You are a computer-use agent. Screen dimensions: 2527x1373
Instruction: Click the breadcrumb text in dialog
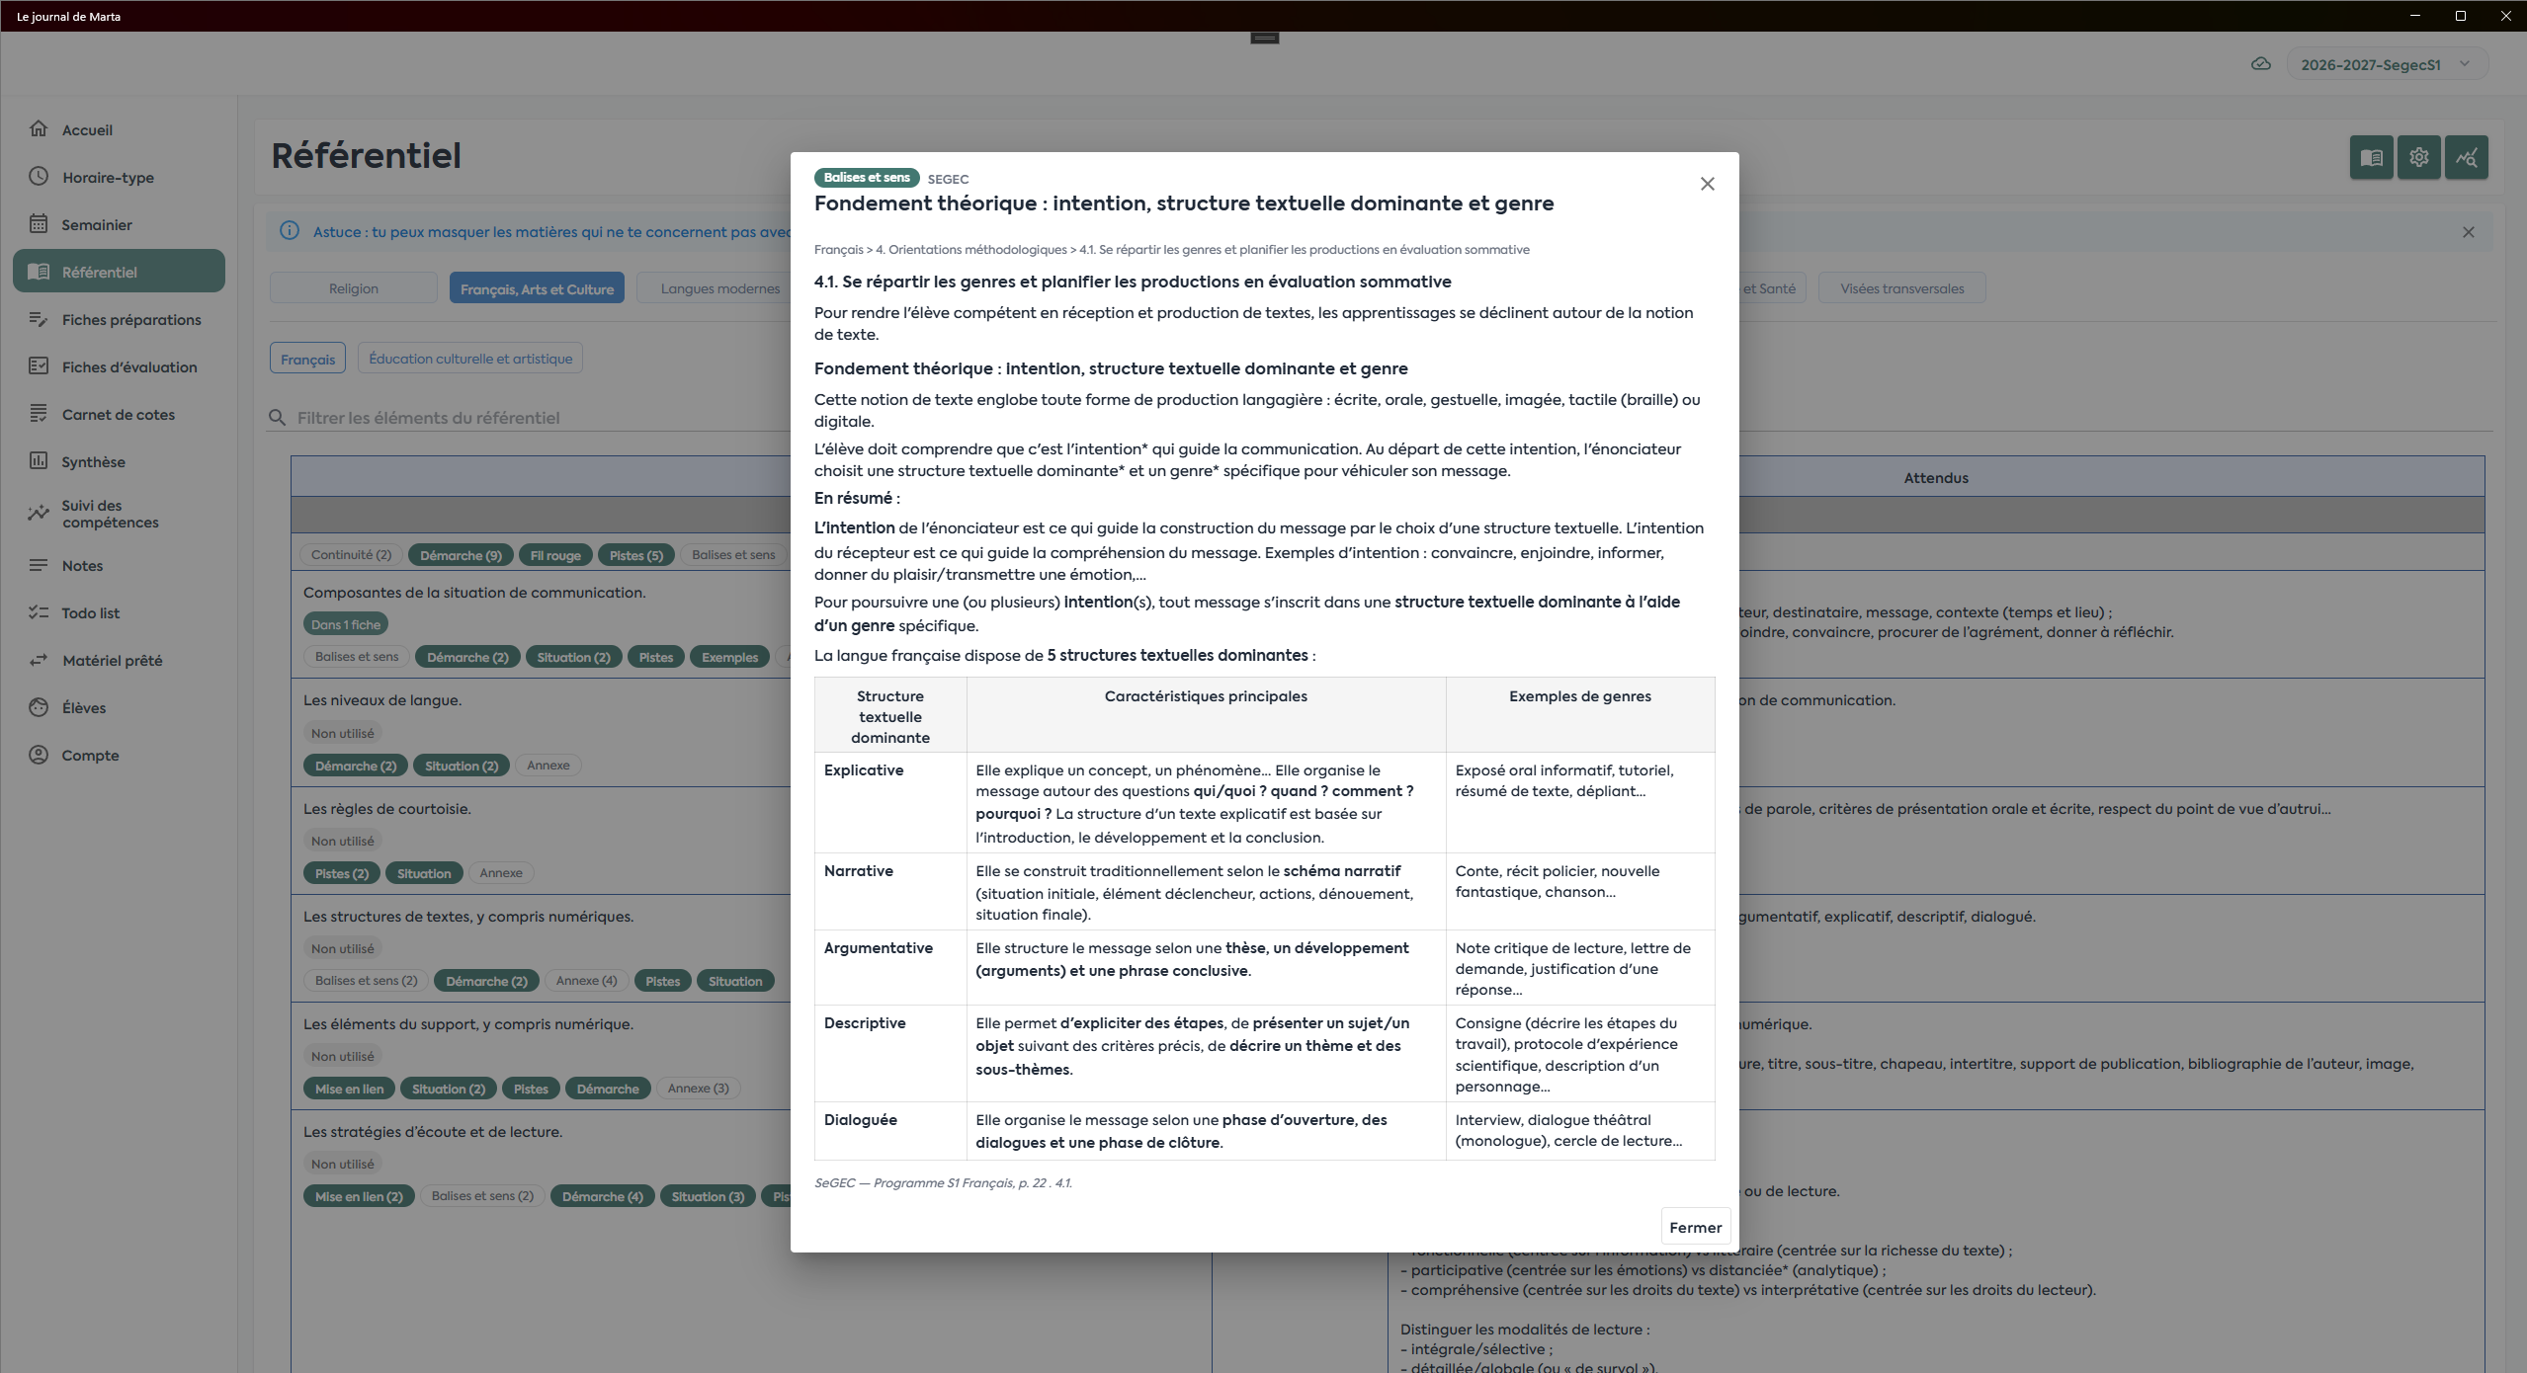pyautogui.click(x=1171, y=250)
